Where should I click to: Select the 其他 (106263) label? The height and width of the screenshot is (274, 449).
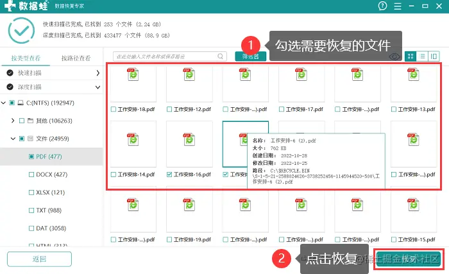pyautogui.click(x=54, y=121)
